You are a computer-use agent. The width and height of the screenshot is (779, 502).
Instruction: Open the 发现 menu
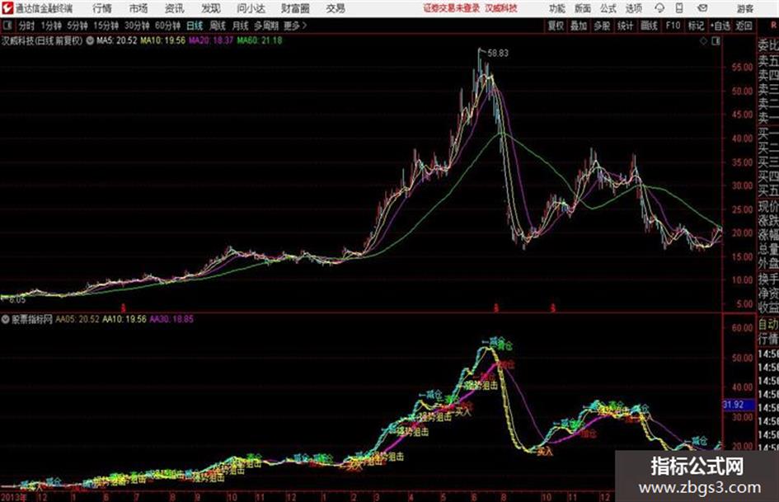[211, 8]
